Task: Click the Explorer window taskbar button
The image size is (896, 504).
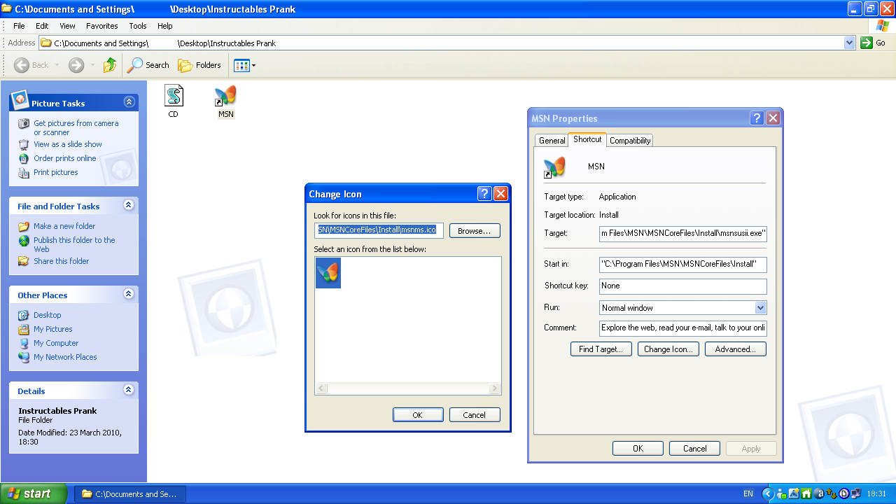Action: coord(130,493)
